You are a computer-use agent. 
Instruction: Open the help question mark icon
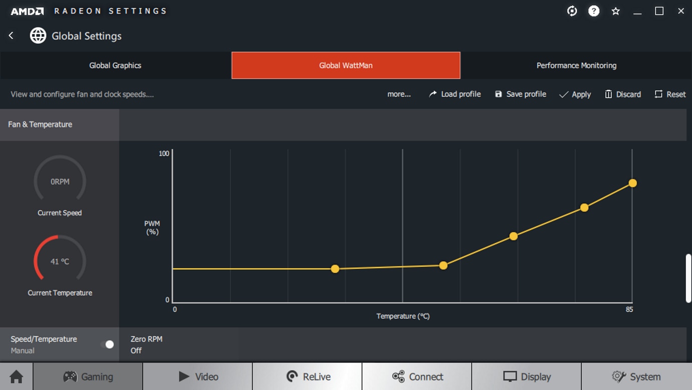click(x=594, y=11)
